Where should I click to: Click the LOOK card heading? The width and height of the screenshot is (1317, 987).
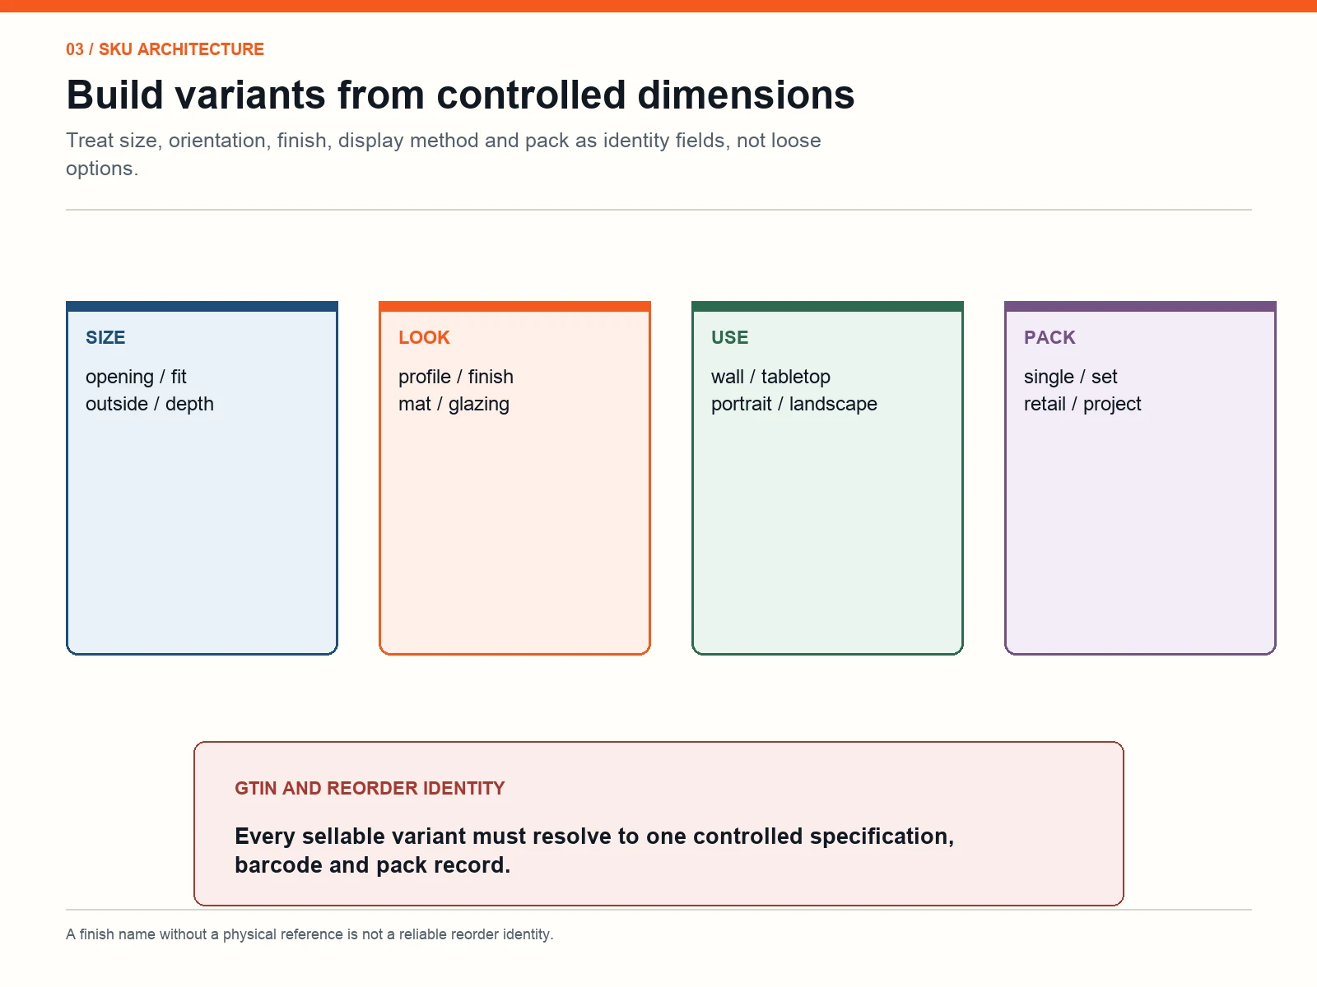point(424,337)
